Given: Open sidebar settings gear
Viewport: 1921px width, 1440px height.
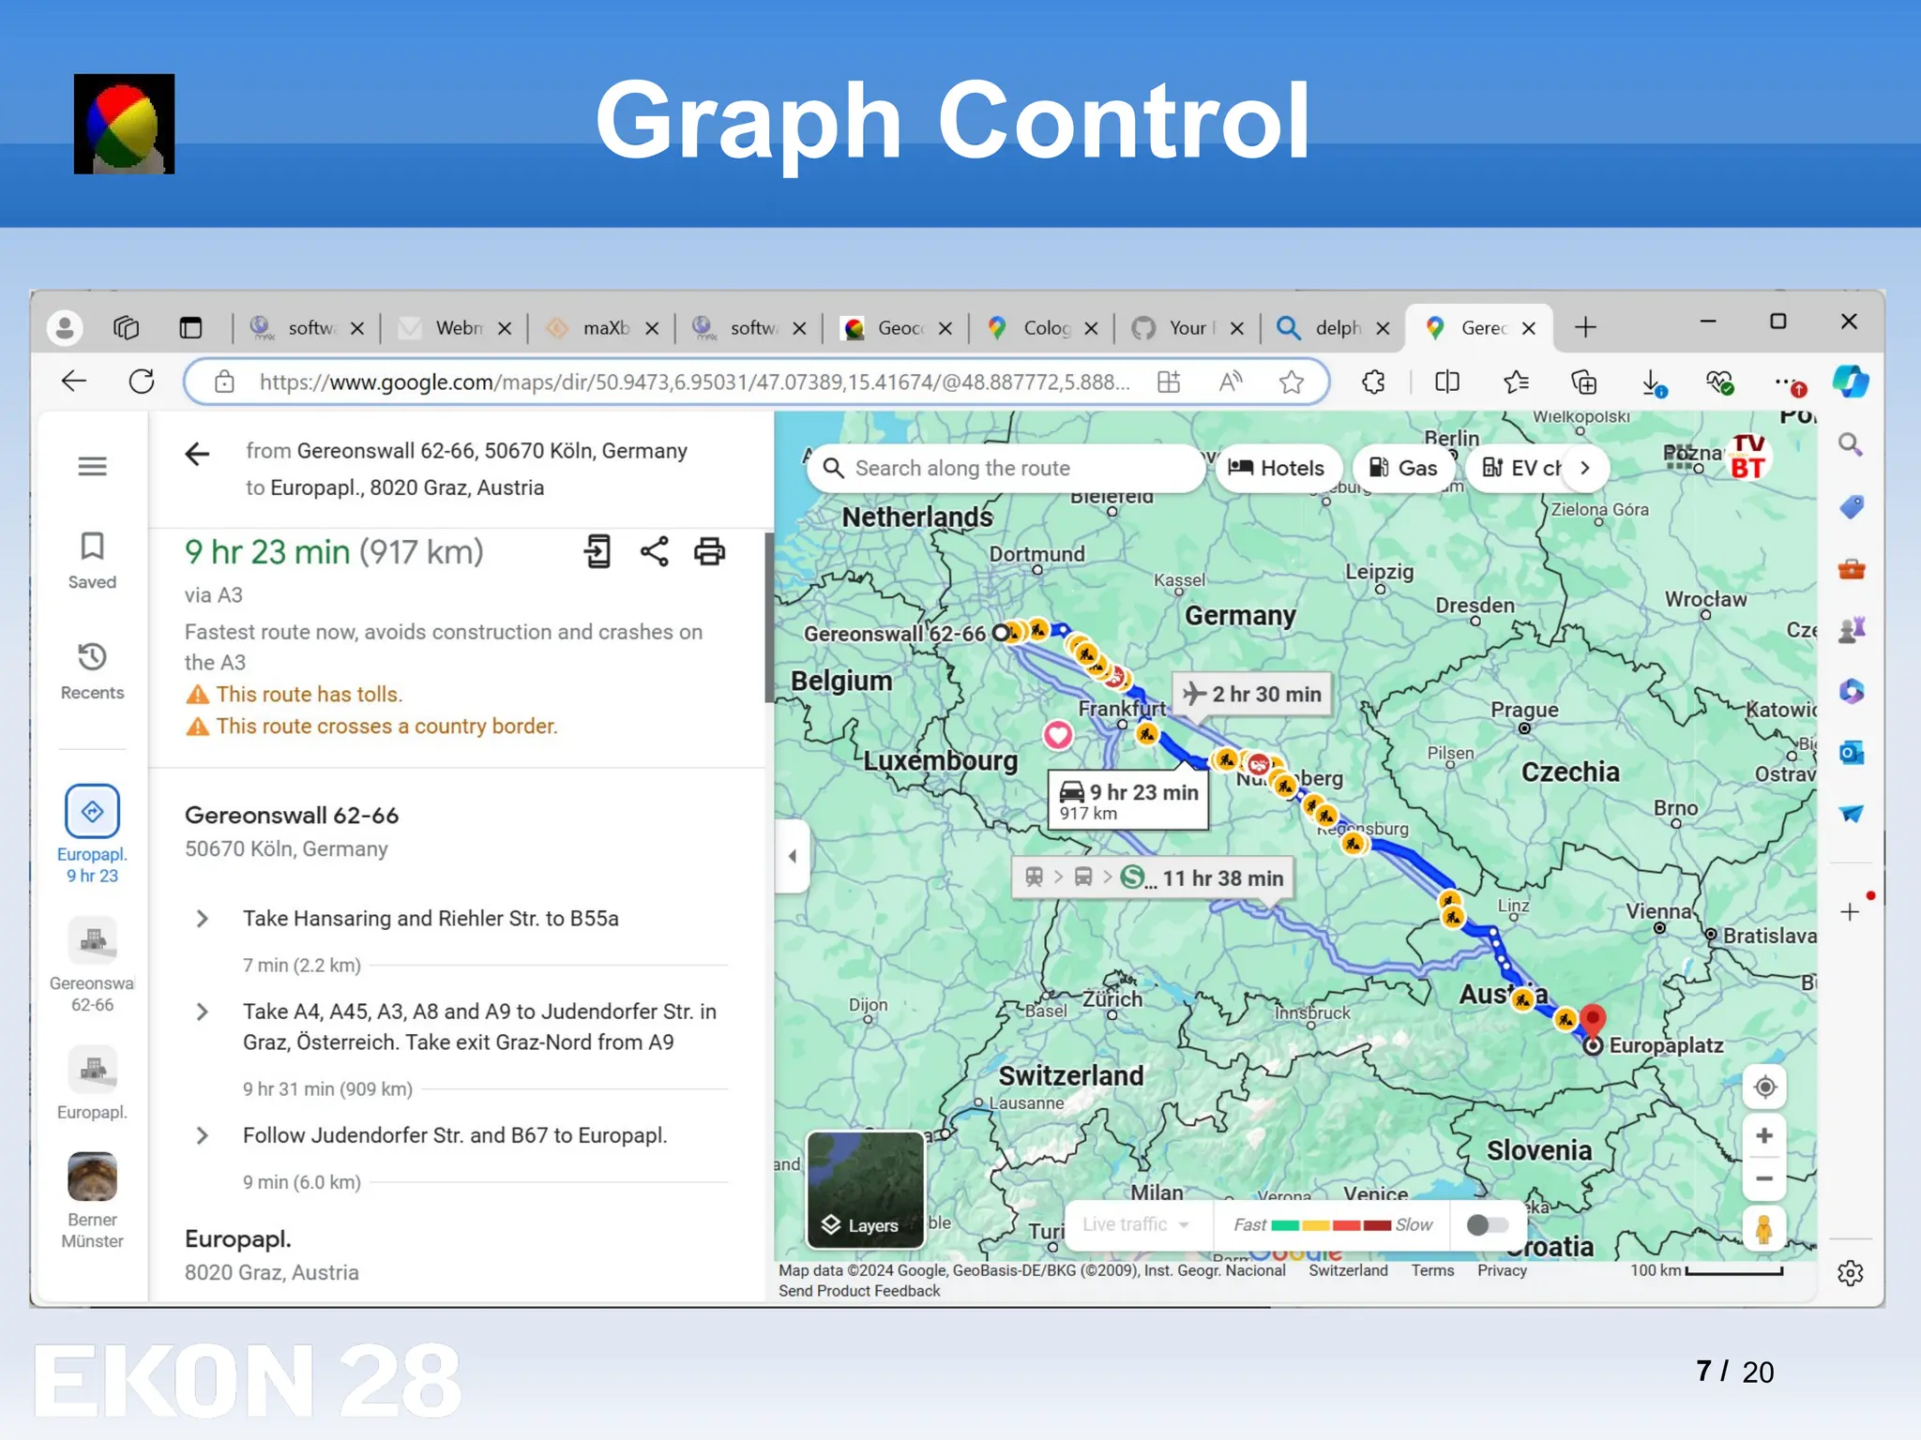Looking at the screenshot, I should 1850,1273.
